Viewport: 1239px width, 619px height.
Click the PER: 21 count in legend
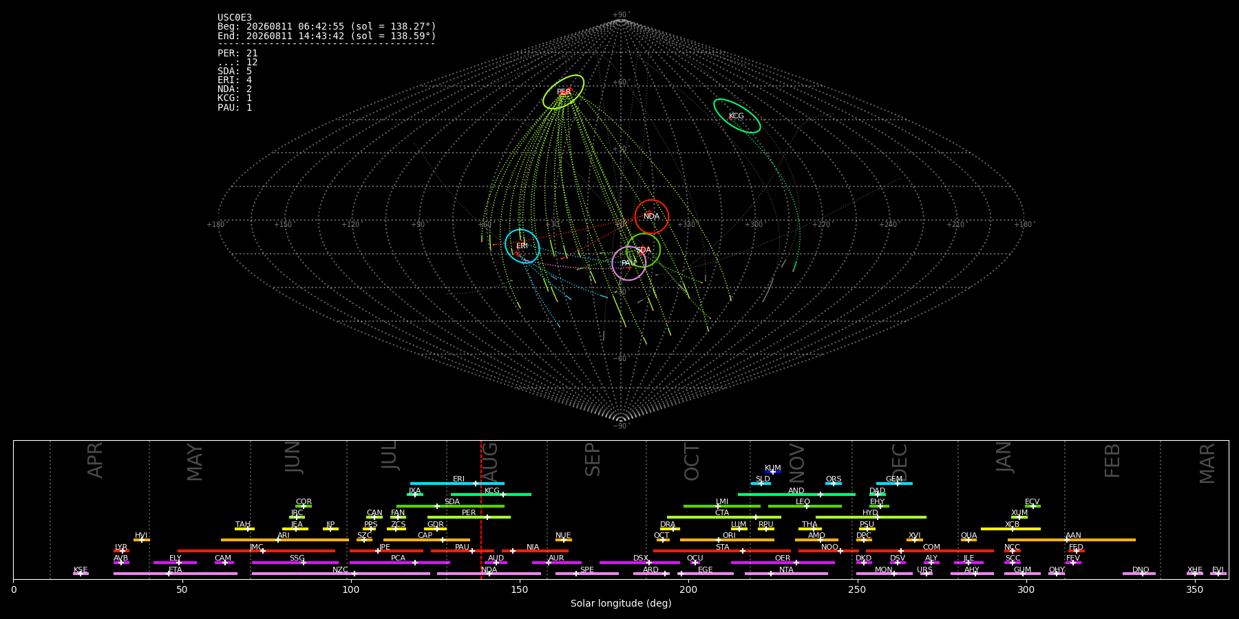coord(237,53)
